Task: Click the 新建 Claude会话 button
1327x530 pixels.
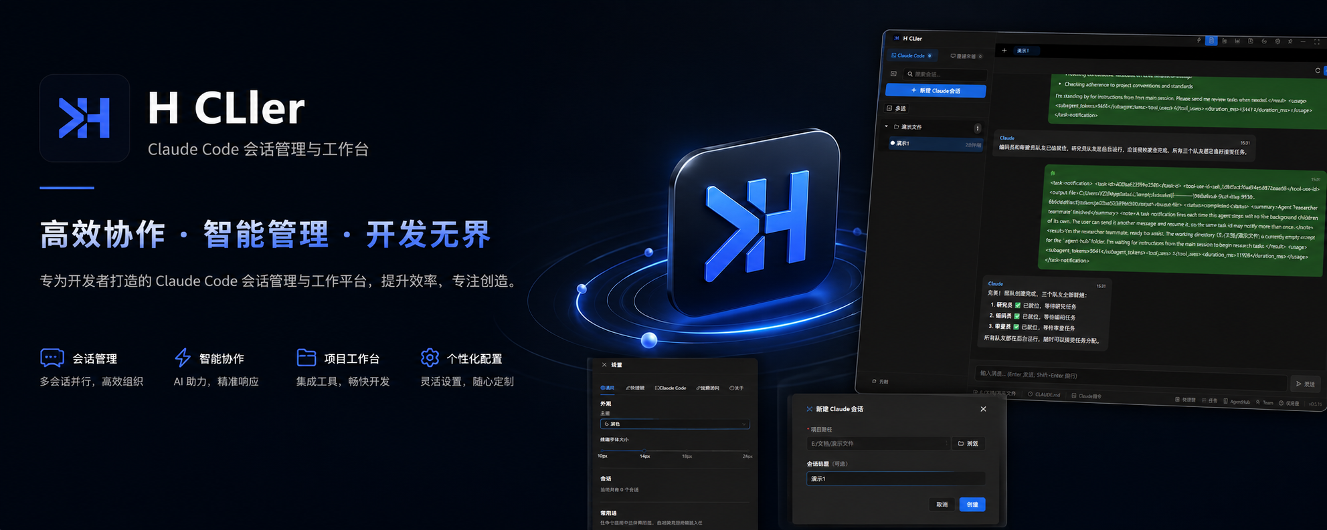Action: (936, 90)
